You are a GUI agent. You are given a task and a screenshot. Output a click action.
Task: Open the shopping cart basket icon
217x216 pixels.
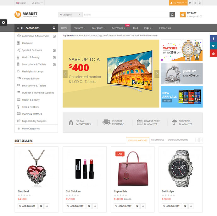coord(182,15)
